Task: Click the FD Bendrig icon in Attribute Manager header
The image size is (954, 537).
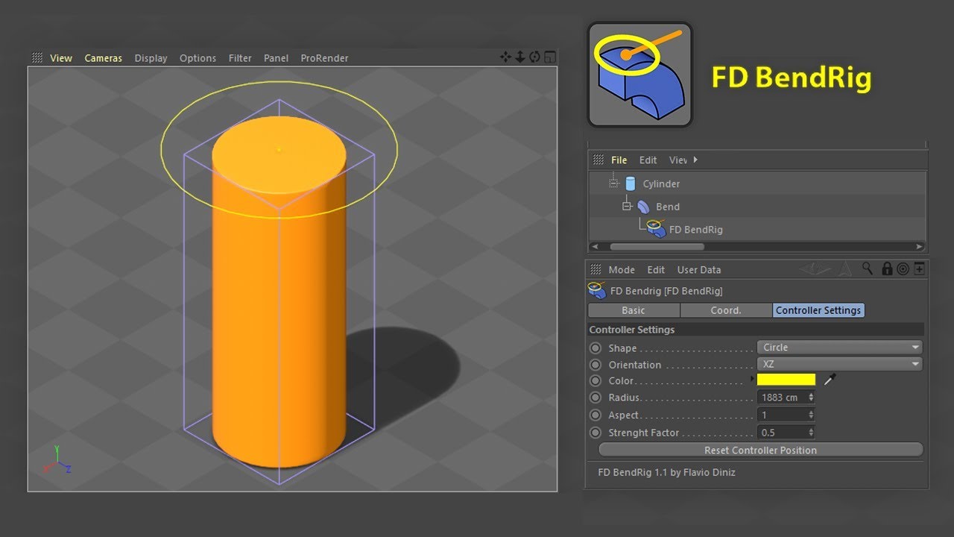Action: [596, 290]
